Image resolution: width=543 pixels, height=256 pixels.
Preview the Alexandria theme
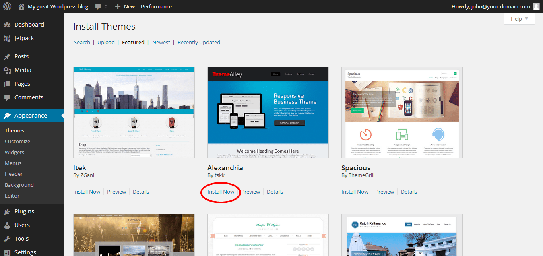[x=250, y=192]
